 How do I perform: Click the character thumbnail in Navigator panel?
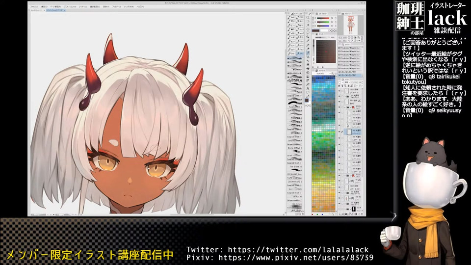pyautogui.click(x=350, y=25)
